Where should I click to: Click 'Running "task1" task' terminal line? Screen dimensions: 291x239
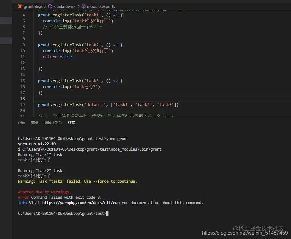coord(40,155)
